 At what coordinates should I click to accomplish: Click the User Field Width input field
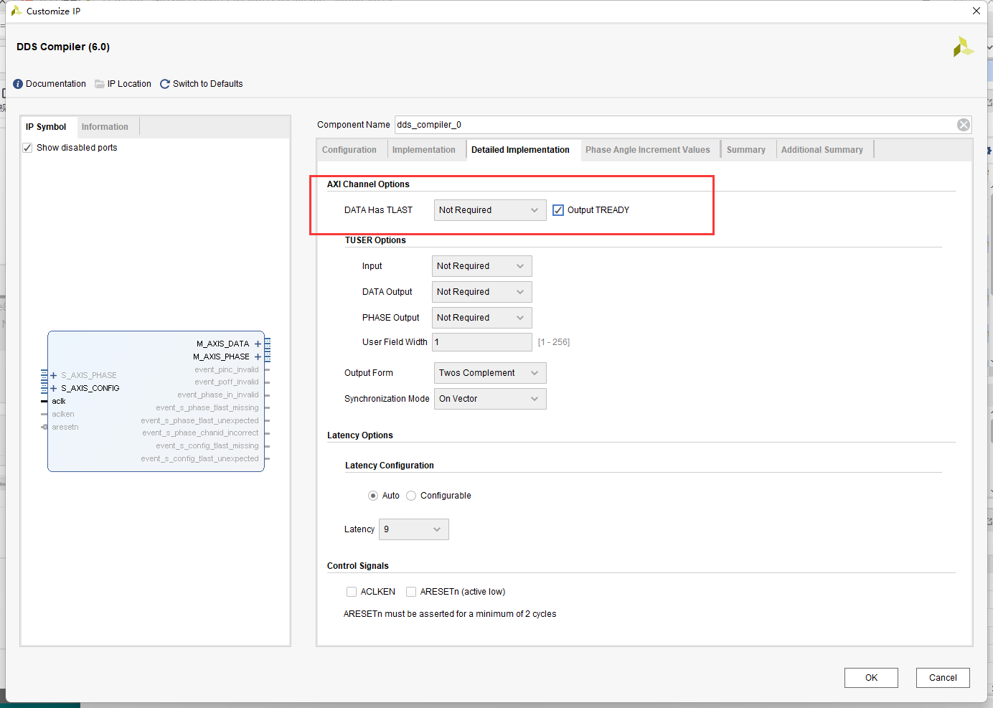(482, 342)
